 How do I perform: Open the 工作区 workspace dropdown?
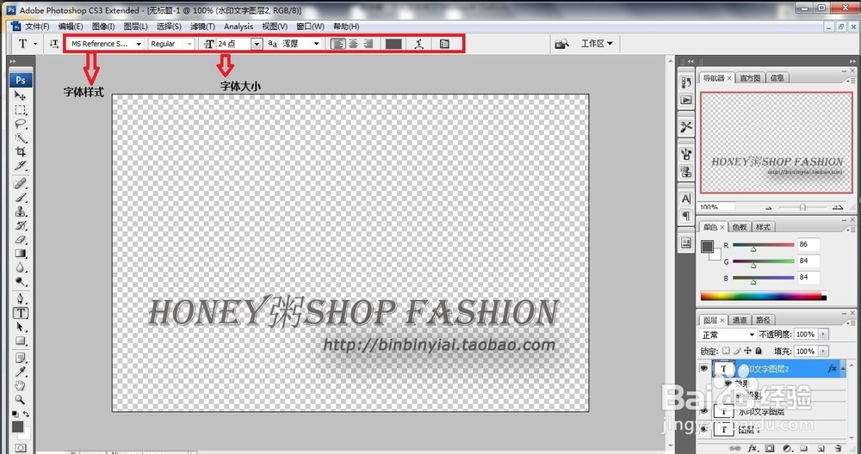tap(597, 43)
